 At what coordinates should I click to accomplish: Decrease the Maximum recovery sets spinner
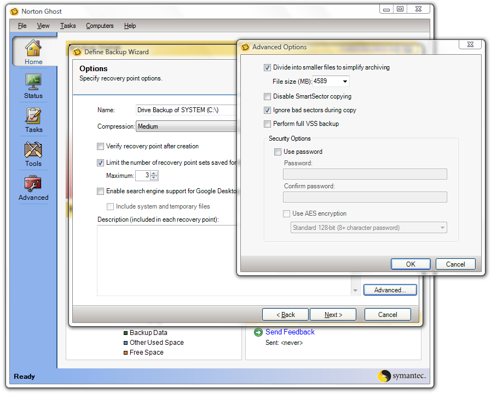tap(154, 178)
